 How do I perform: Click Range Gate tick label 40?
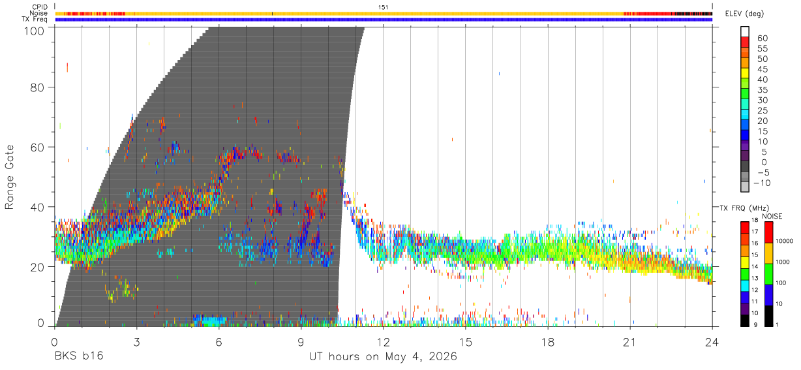38,207
